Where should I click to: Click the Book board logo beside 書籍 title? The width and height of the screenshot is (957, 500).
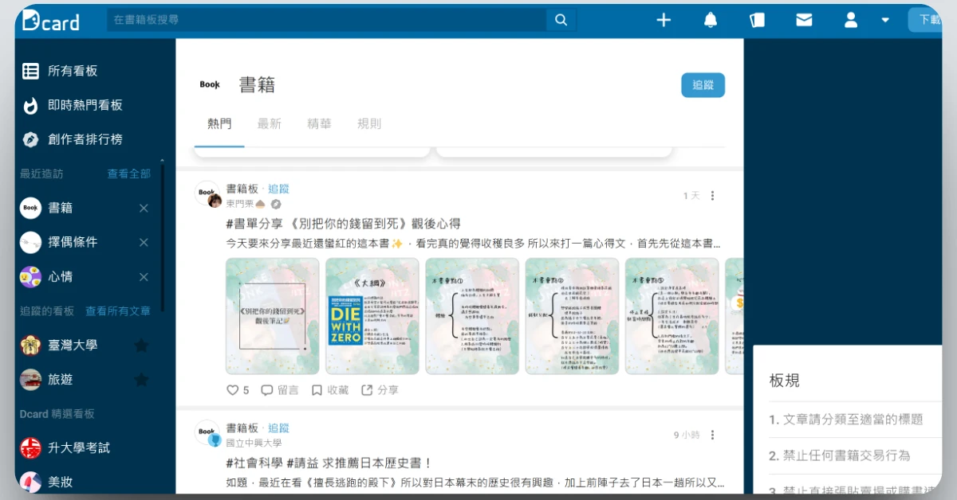point(210,84)
